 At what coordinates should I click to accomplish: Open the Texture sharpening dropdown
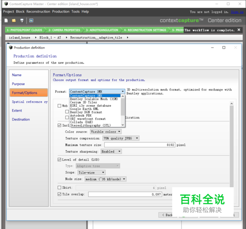[x=111, y=151]
